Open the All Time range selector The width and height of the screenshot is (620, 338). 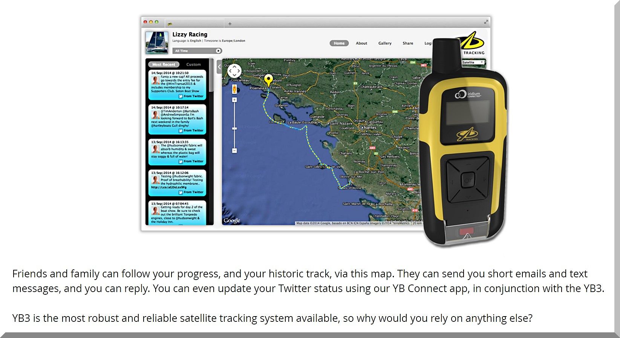coord(197,51)
